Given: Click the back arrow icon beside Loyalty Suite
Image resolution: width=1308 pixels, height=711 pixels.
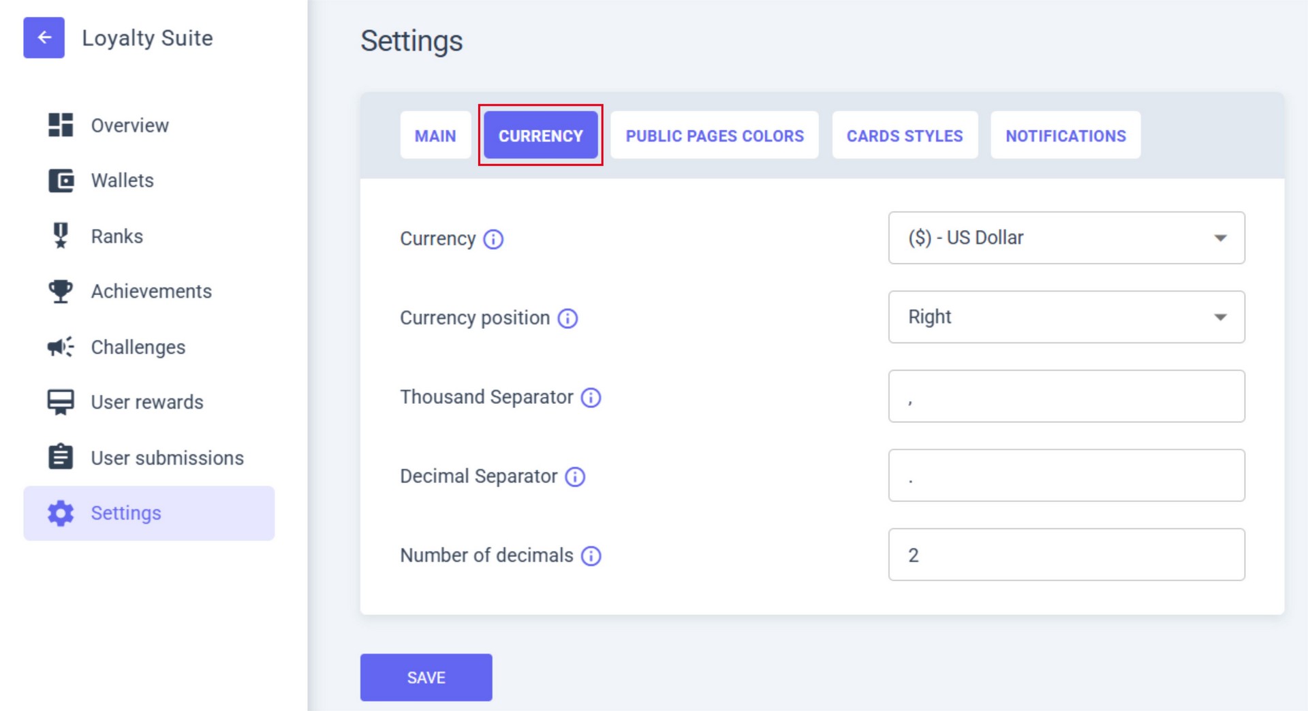Looking at the screenshot, I should tap(44, 37).
